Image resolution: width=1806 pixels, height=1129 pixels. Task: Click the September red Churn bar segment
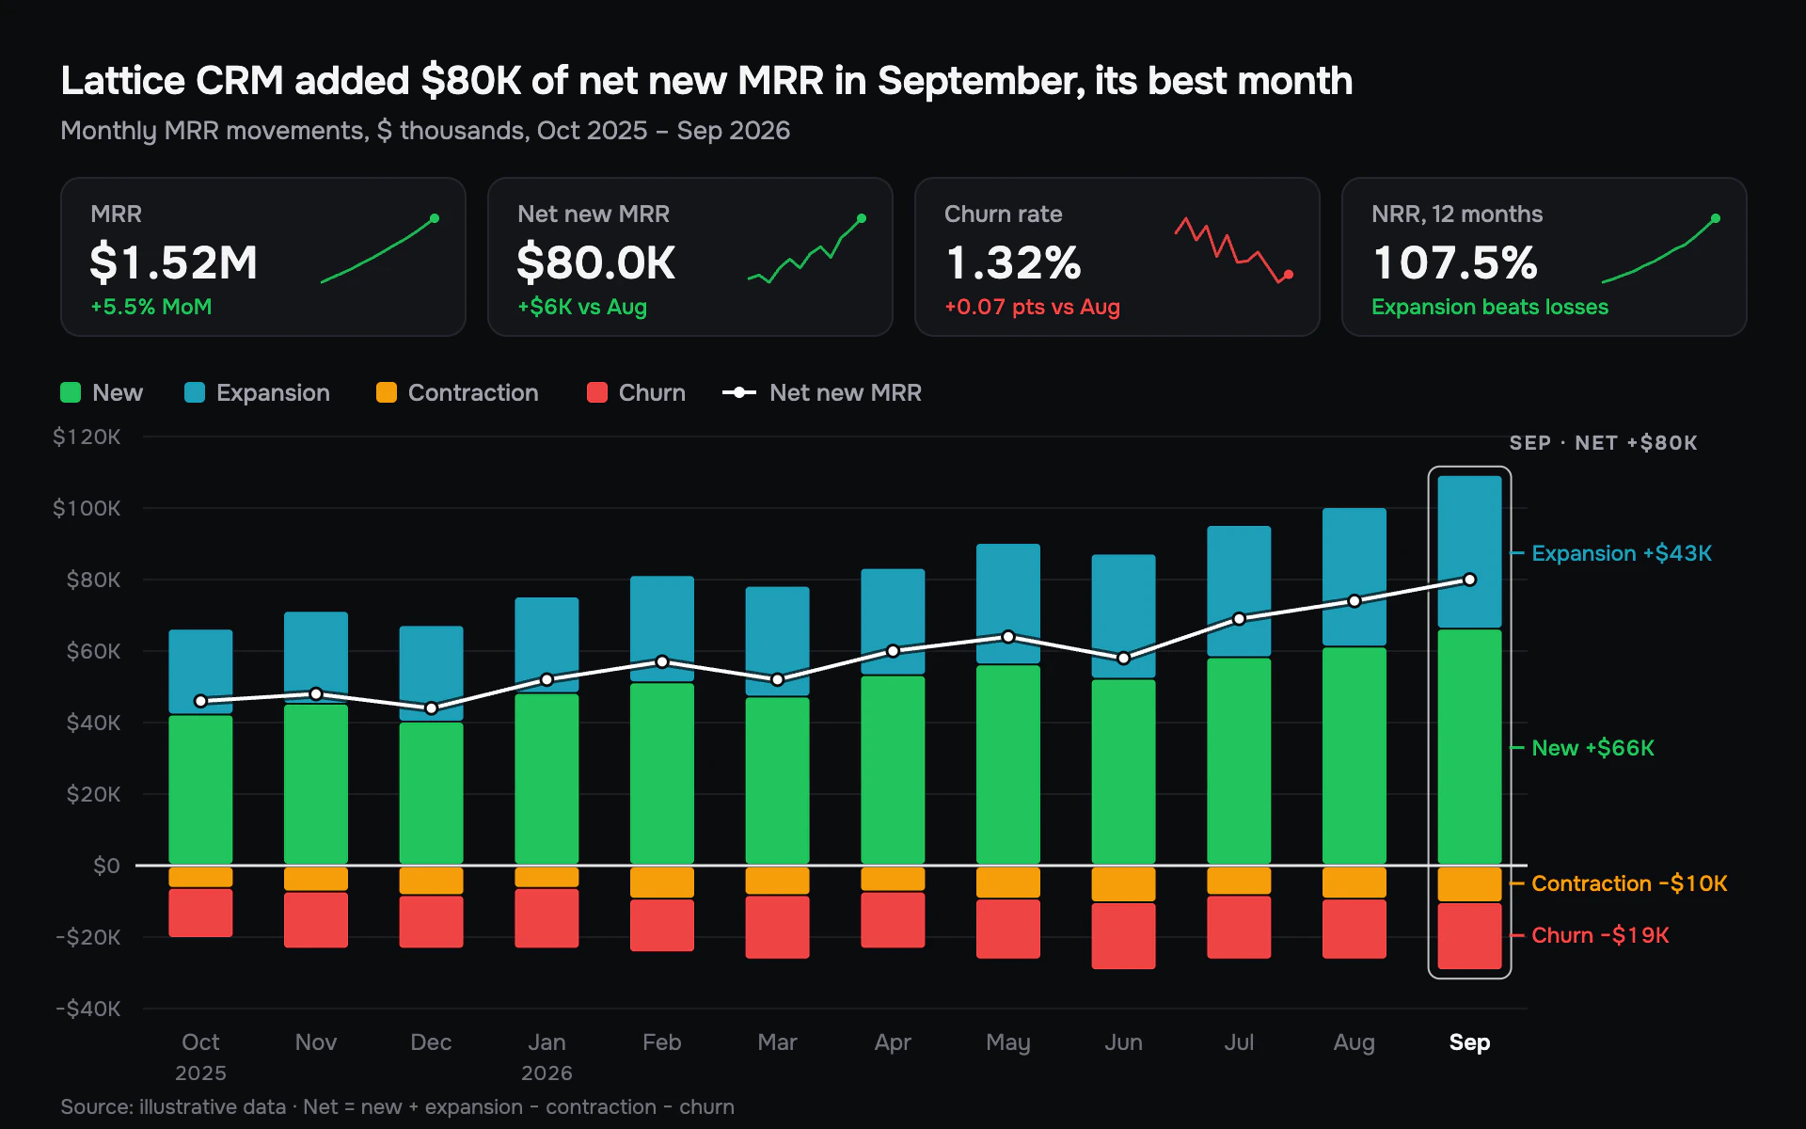coord(1470,936)
